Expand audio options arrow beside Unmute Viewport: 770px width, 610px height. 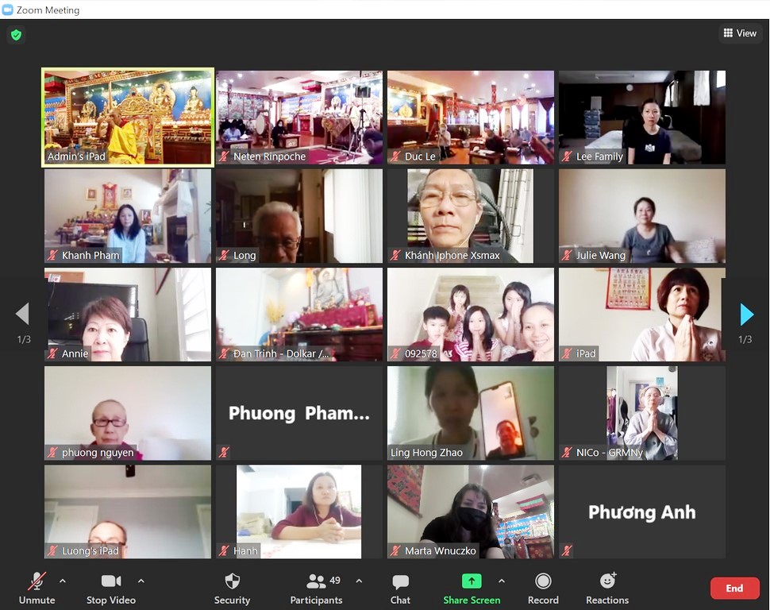pyautogui.click(x=63, y=581)
